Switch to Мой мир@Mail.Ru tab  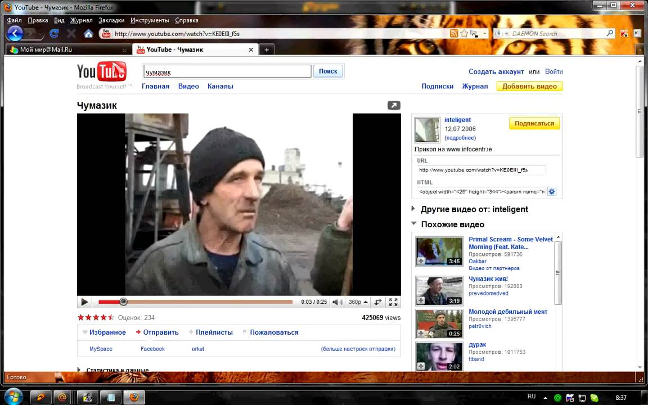click(69, 49)
